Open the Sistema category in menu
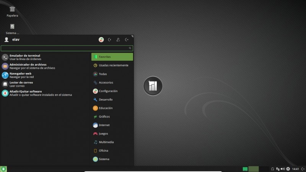The width and height of the screenshot is (306, 172). pos(112,159)
